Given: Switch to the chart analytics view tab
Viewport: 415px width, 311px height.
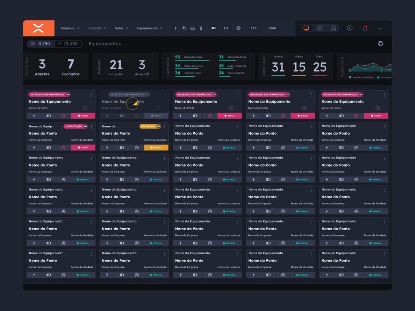Looking at the screenshot, I should (333, 28).
